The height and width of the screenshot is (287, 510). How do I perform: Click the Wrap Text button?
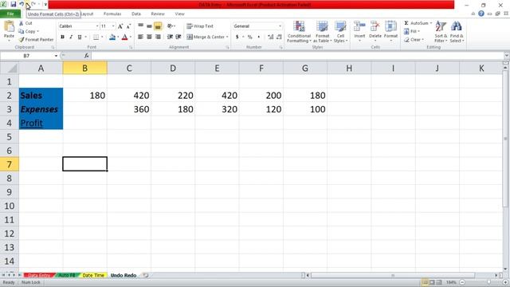pos(200,26)
